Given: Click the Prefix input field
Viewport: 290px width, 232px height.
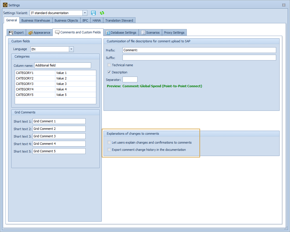Looking at the screenshot, I should [199, 50].
